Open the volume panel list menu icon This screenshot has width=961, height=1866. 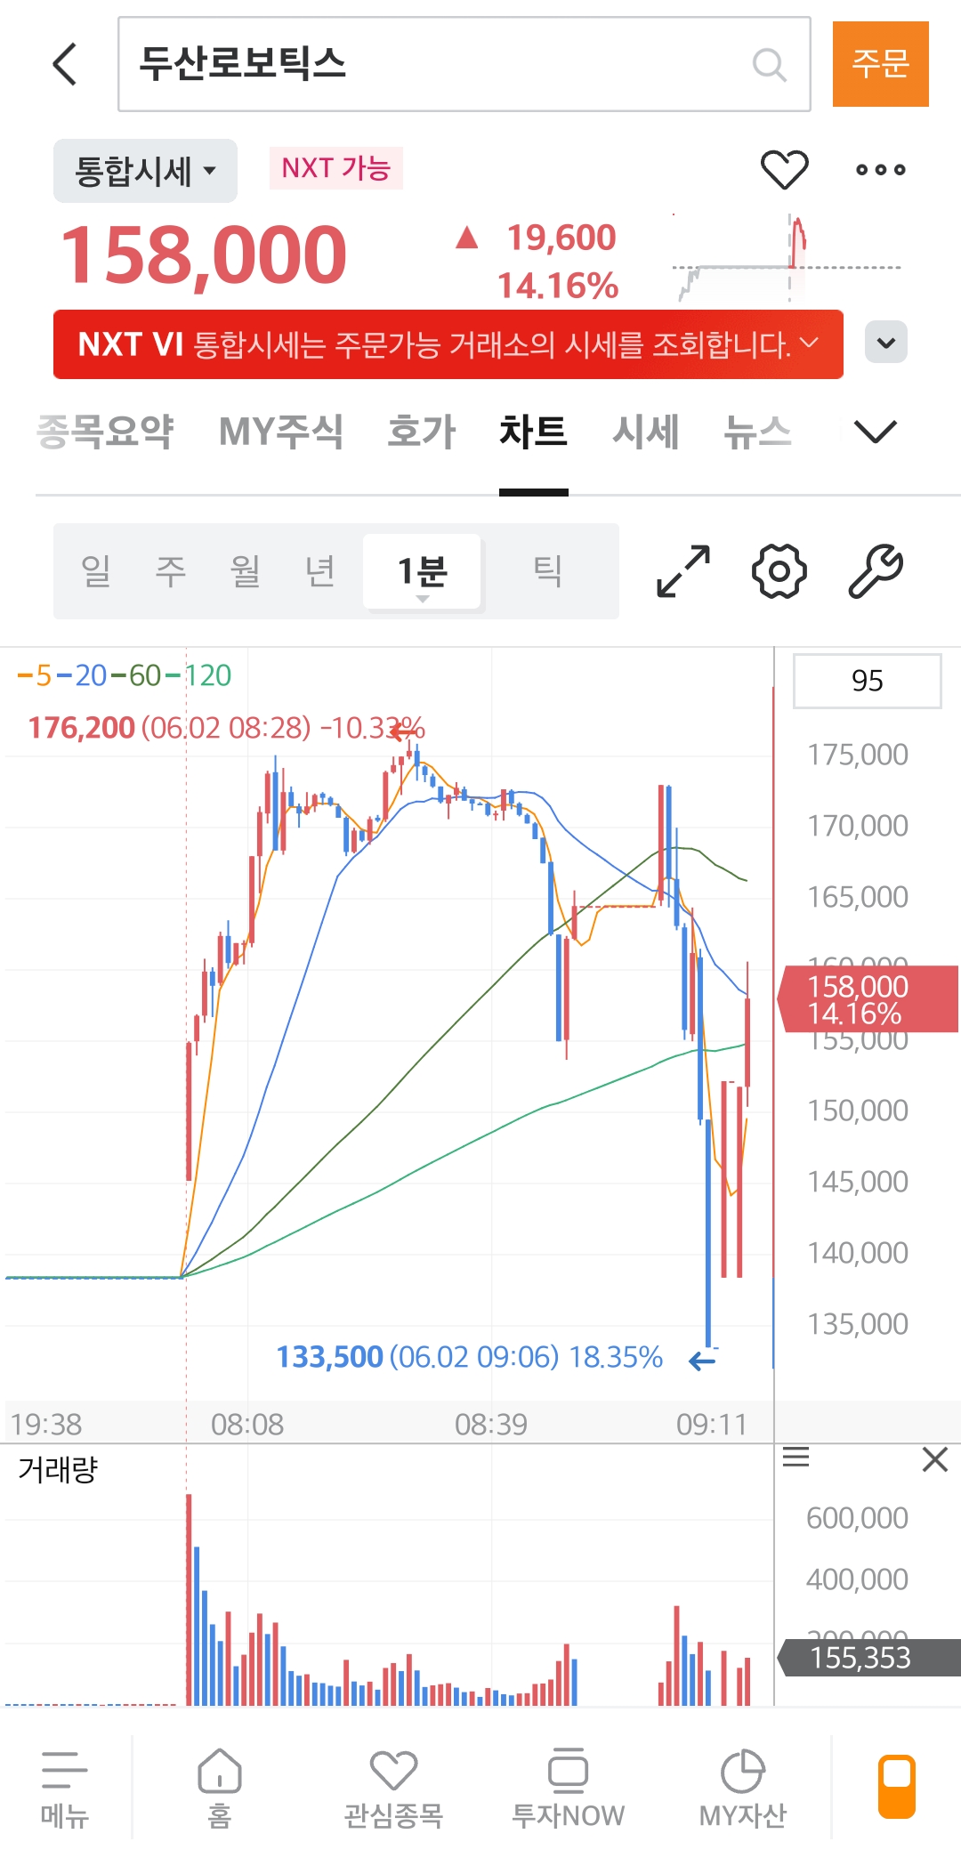click(795, 1458)
